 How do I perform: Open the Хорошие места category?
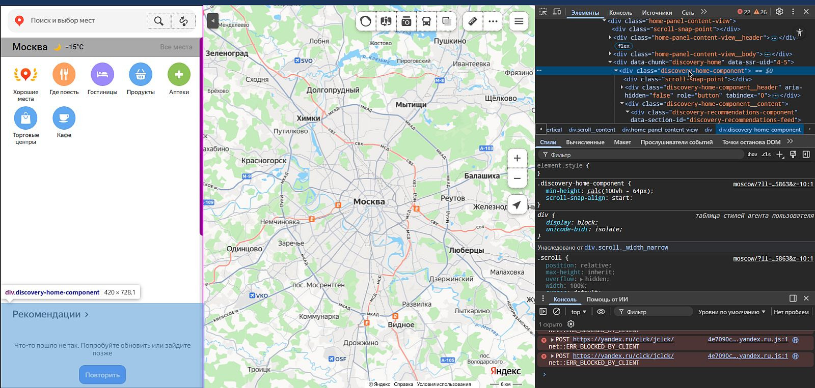coord(25,82)
